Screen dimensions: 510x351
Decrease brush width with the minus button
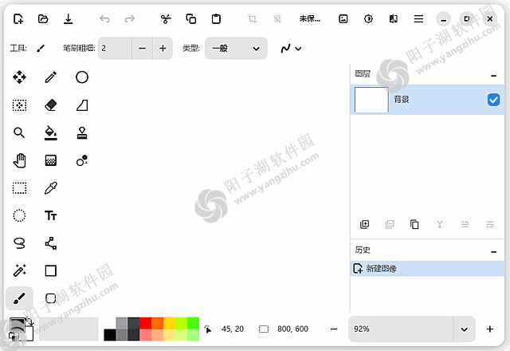click(x=142, y=49)
